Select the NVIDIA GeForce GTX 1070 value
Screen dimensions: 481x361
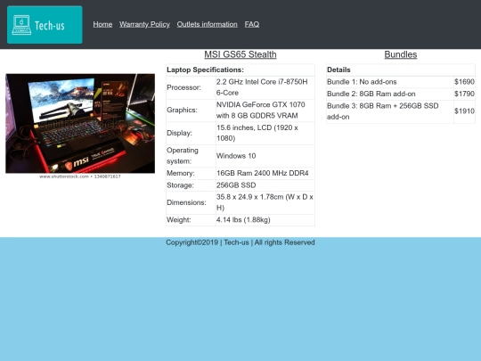click(261, 110)
